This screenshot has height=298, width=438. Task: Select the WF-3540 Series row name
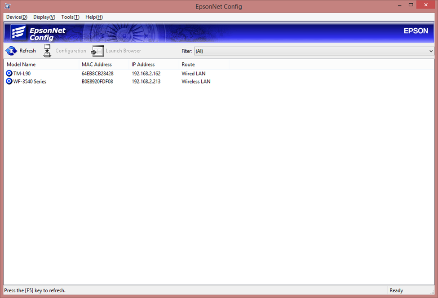[30, 82]
